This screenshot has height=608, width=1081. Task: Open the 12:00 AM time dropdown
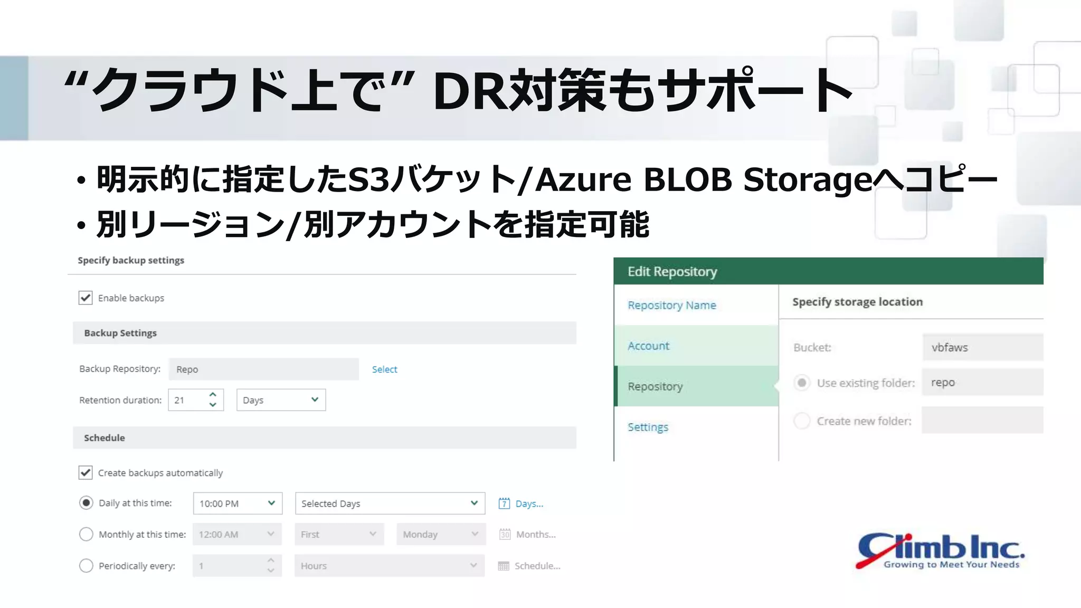tap(237, 534)
